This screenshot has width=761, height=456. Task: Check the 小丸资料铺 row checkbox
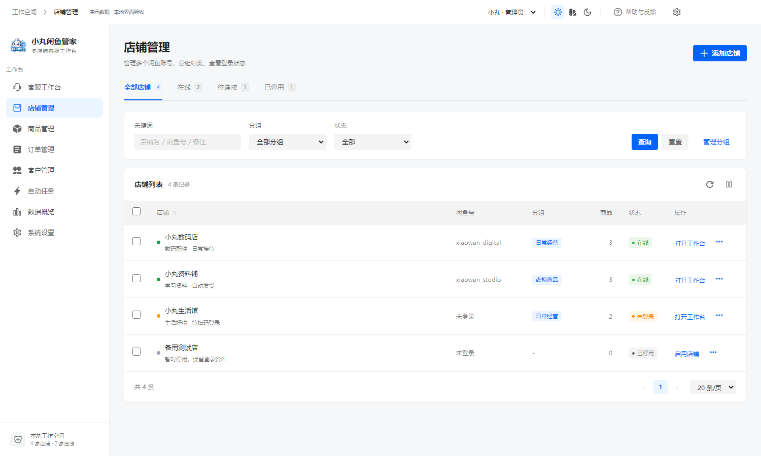tap(136, 278)
